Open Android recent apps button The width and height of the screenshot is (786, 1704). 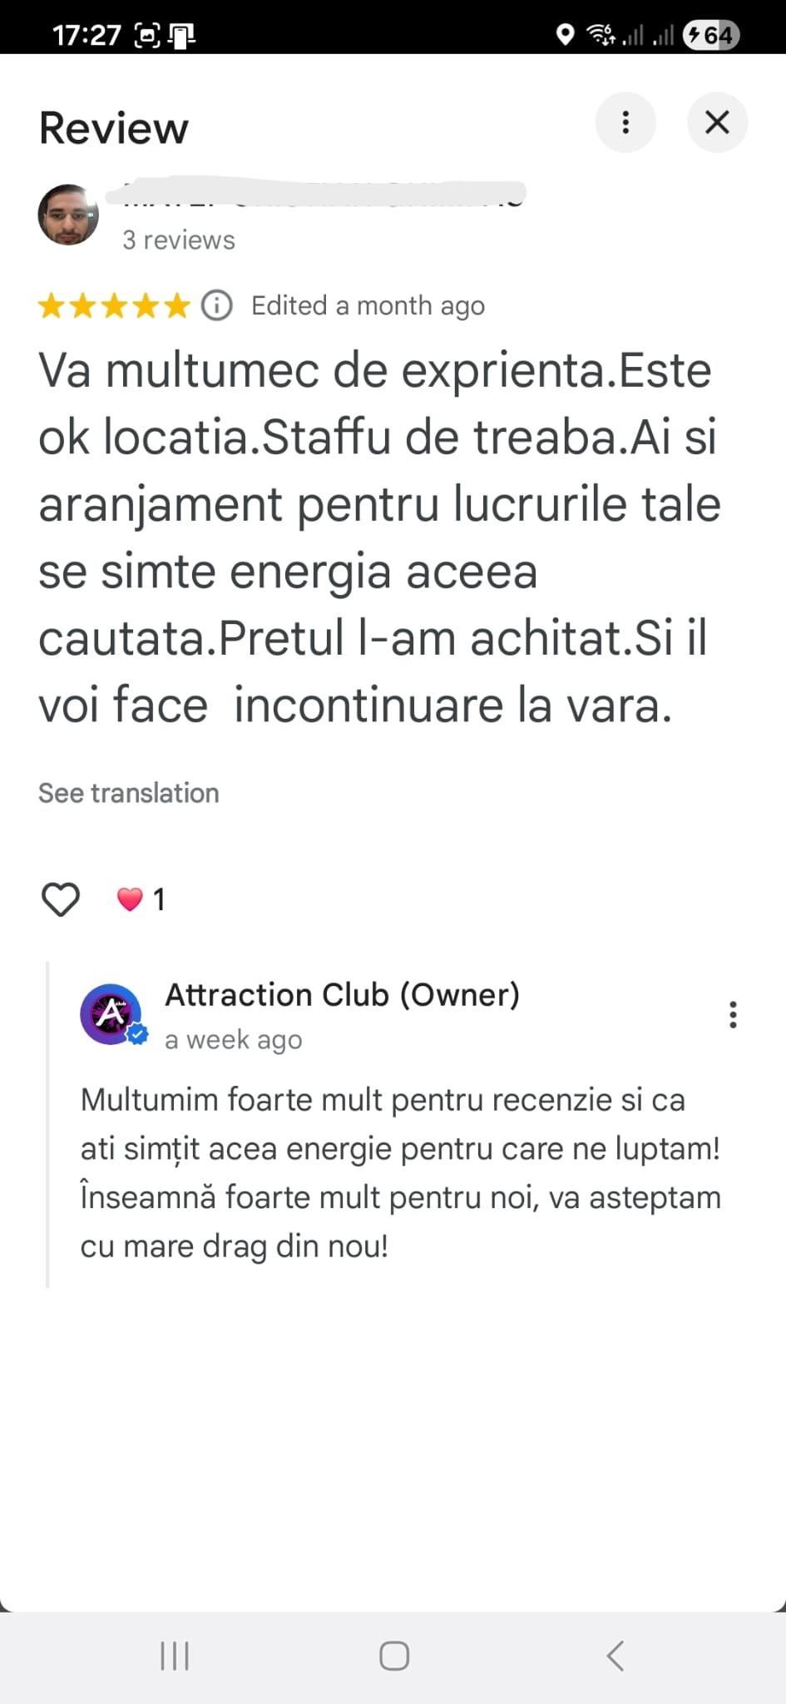click(175, 1656)
